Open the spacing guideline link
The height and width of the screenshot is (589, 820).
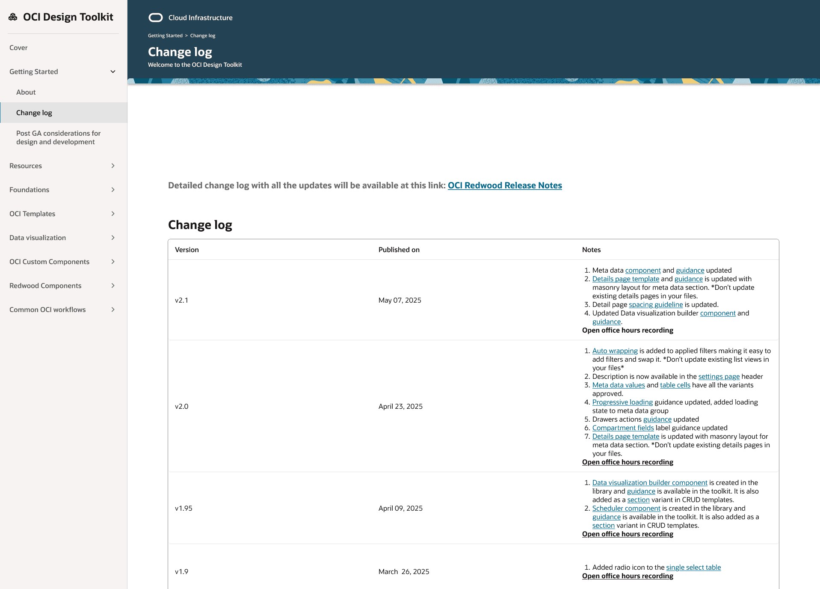[x=656, y=304]
